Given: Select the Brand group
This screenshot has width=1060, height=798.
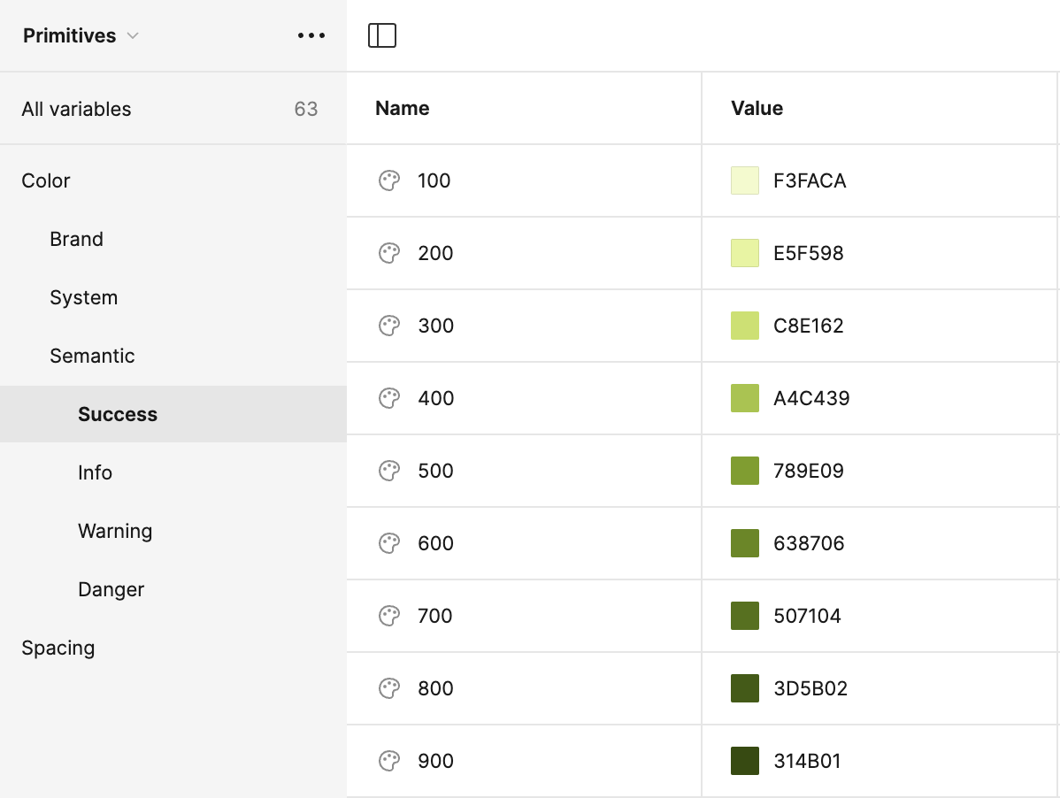Looking at the screenshot, I should point(76,239).
